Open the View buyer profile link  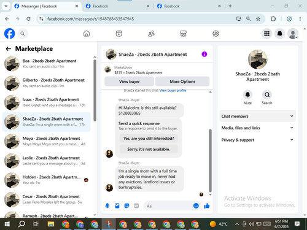click(x=173, y=91)
